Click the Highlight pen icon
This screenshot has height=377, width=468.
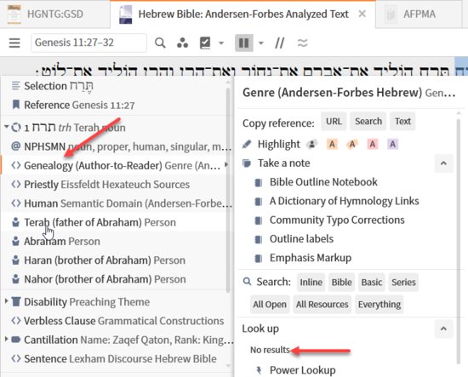pos(247,144)
